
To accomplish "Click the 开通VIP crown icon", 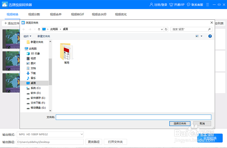I will pos(171,5).
